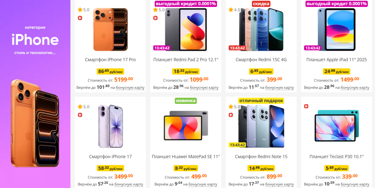Select the purple iPhone 17 product image

(110, 126)
